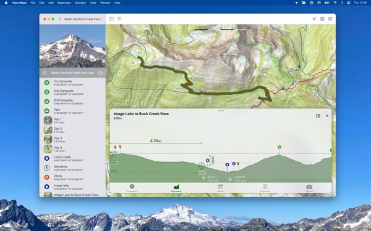Viewport: 371px width, 231px height.
Task: Open the Add menu
Action: [51, 2]
